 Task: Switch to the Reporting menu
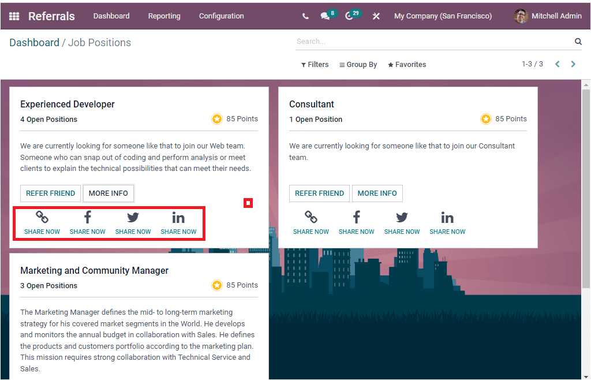click(164, 16)
